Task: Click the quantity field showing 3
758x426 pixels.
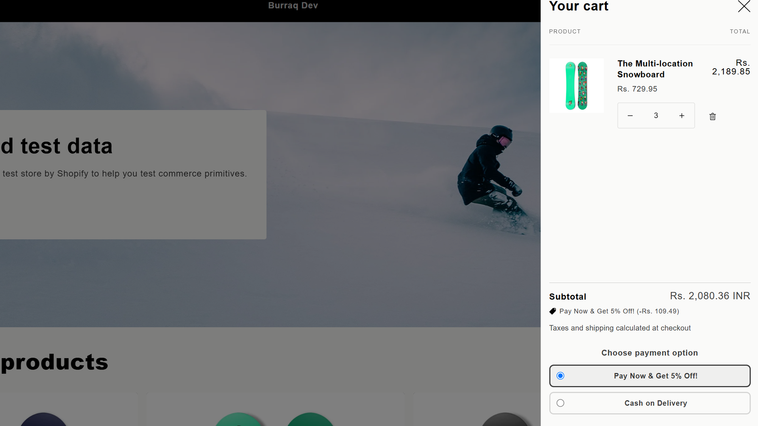Action: [656, 115]
